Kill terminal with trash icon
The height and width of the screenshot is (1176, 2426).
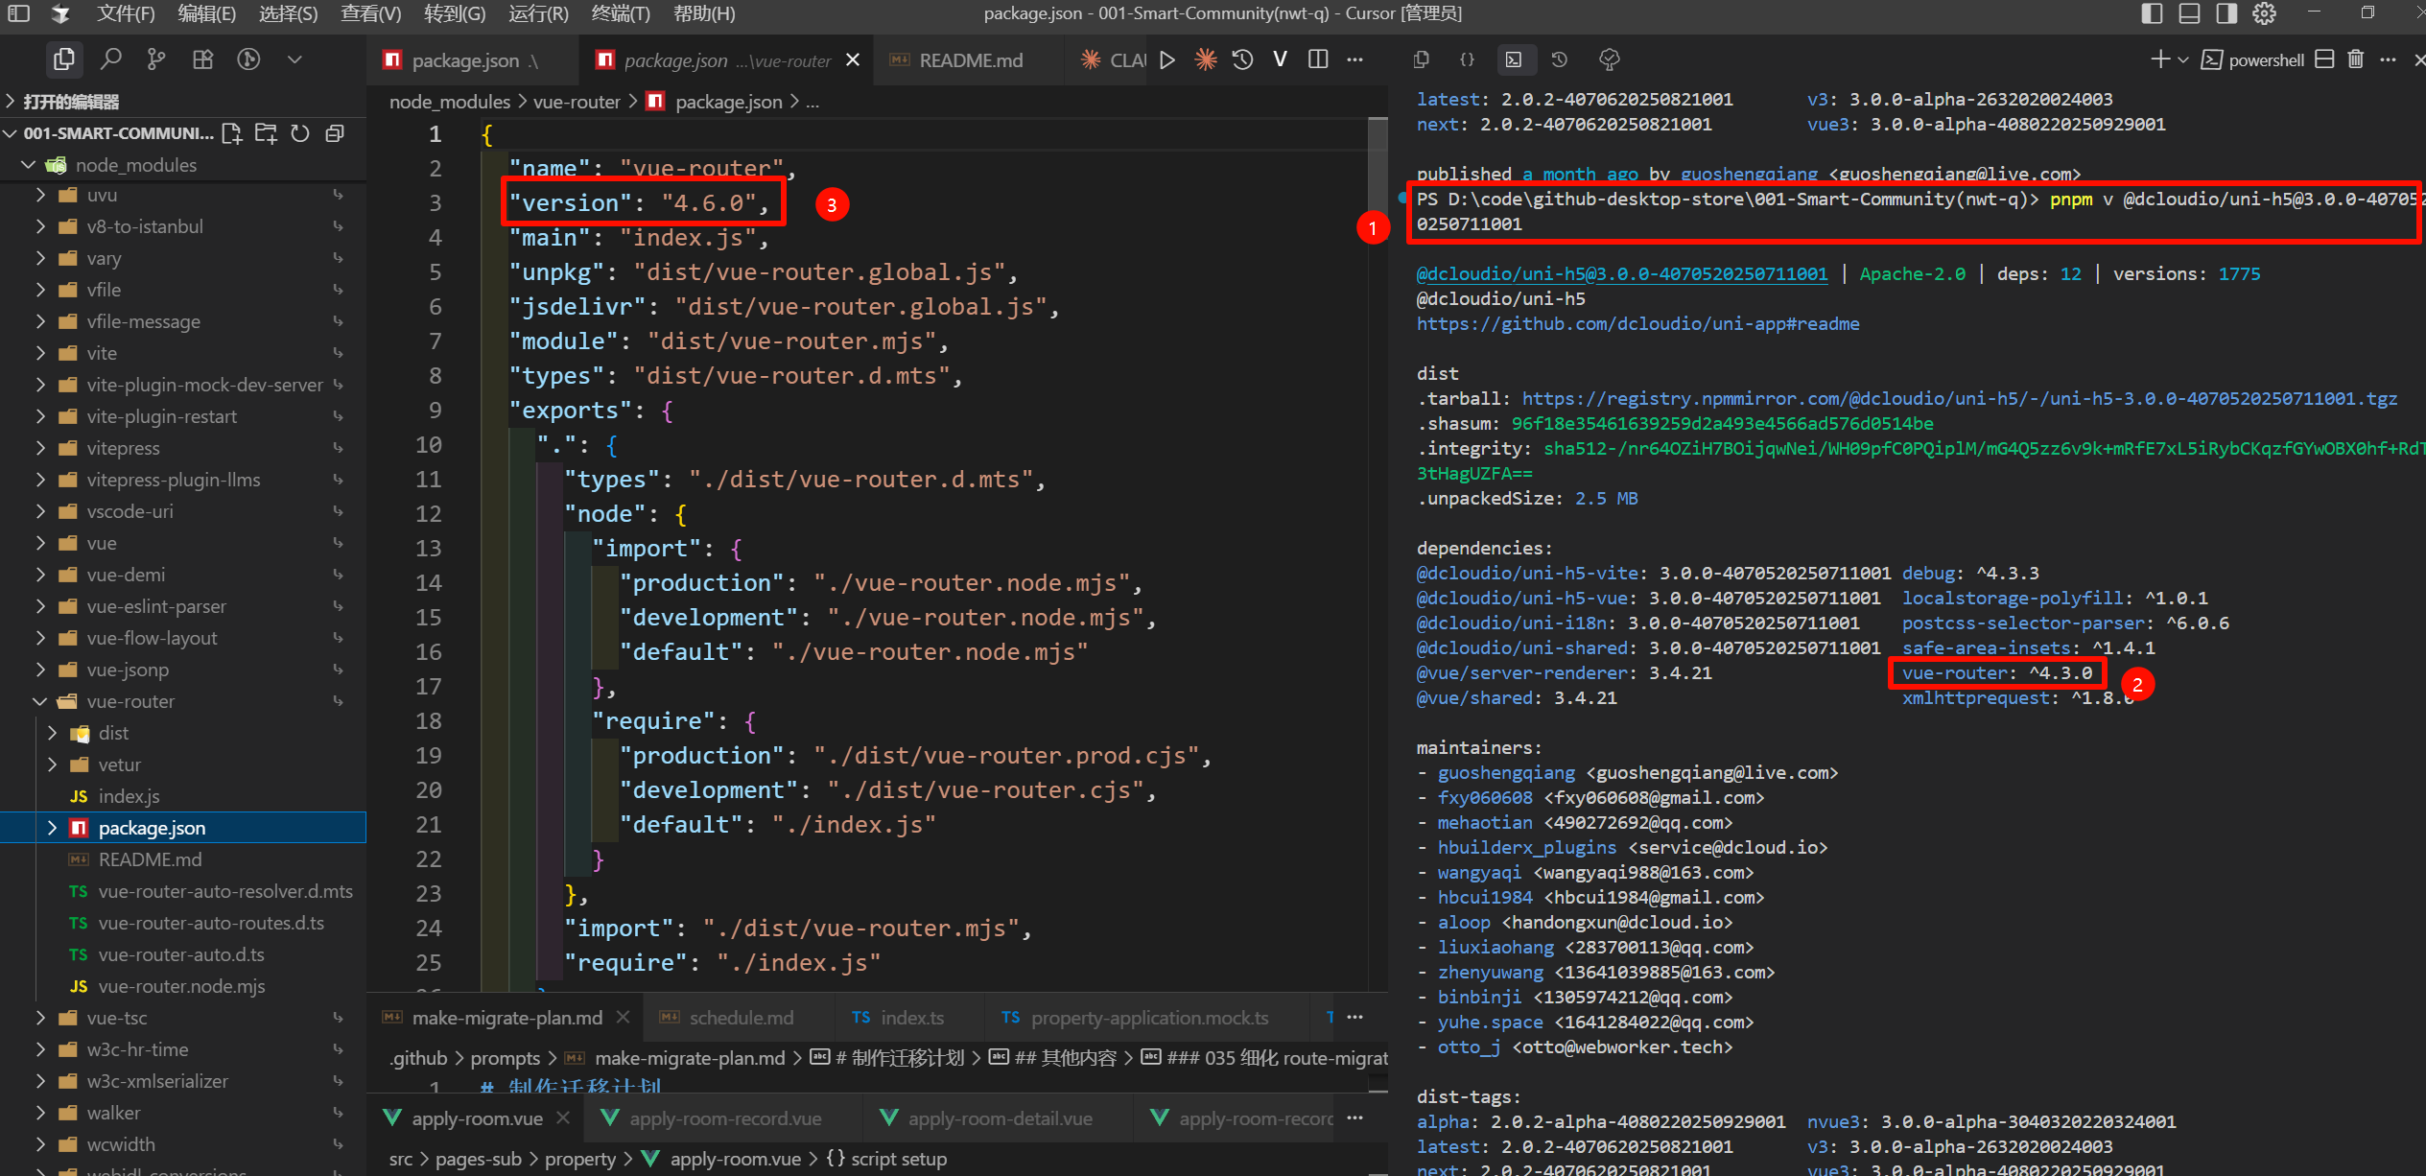(2355, 59)
